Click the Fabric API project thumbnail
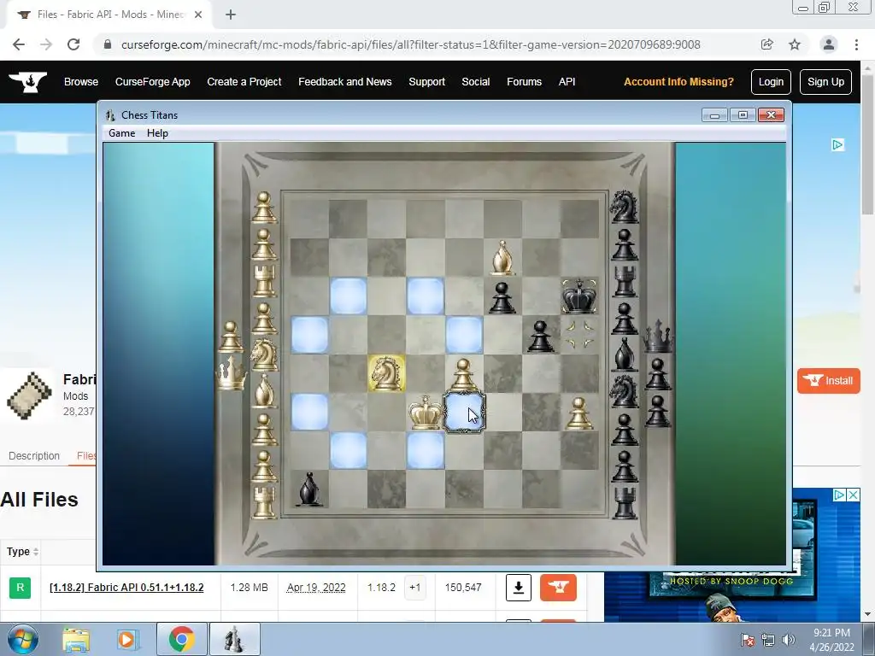 [29, 395]
